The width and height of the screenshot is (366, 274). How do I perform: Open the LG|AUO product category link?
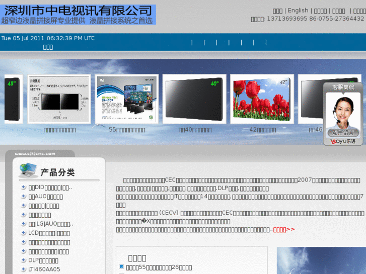51,224
